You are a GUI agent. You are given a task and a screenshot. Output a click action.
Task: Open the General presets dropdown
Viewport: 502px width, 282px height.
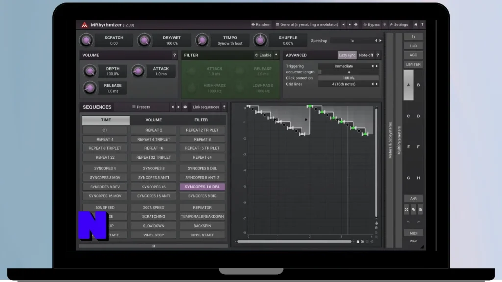(307, 24)
